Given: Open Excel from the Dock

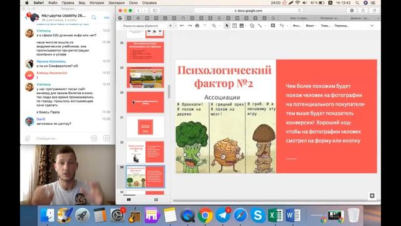Looking at the screenshot, I should pyautogui.click(x=275, y=215).
